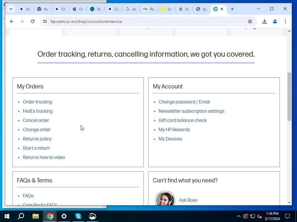The height and width of the screenshot is (222, 297).
Task: Click Chrome icon in taskbar
Action: point(50,216)
